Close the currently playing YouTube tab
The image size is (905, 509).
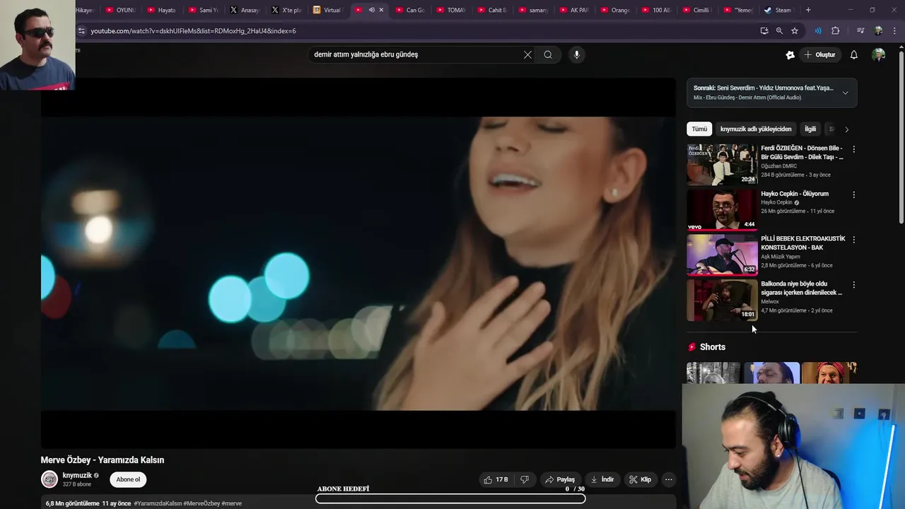381,10
